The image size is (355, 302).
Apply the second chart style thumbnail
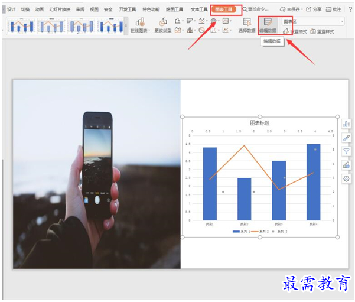52,26
